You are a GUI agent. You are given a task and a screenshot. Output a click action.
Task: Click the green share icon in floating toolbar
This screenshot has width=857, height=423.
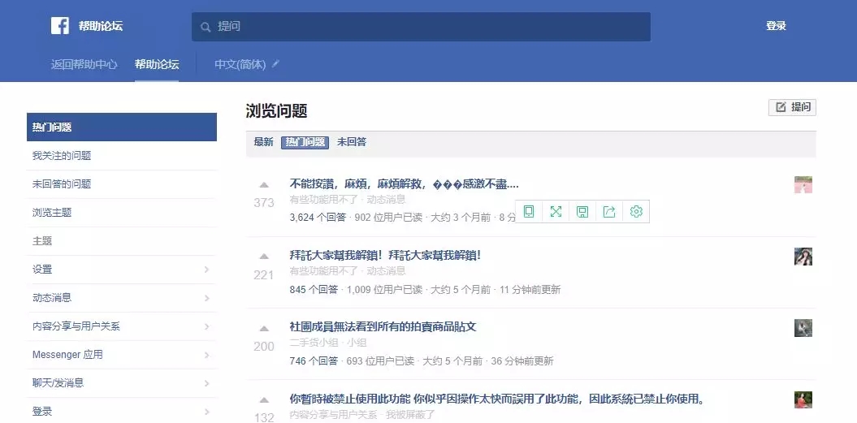pos(609,211)
